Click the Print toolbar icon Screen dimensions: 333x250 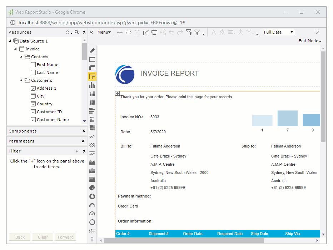click(x=154, y=32)
